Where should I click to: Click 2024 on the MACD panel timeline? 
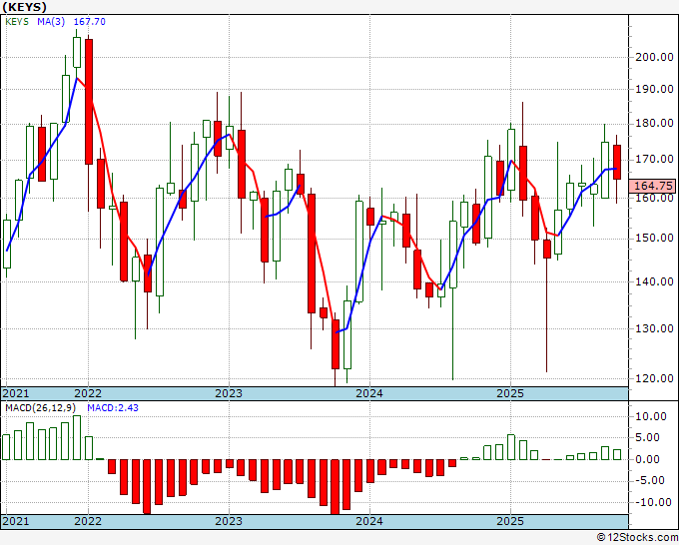click(x=369, y=521)
